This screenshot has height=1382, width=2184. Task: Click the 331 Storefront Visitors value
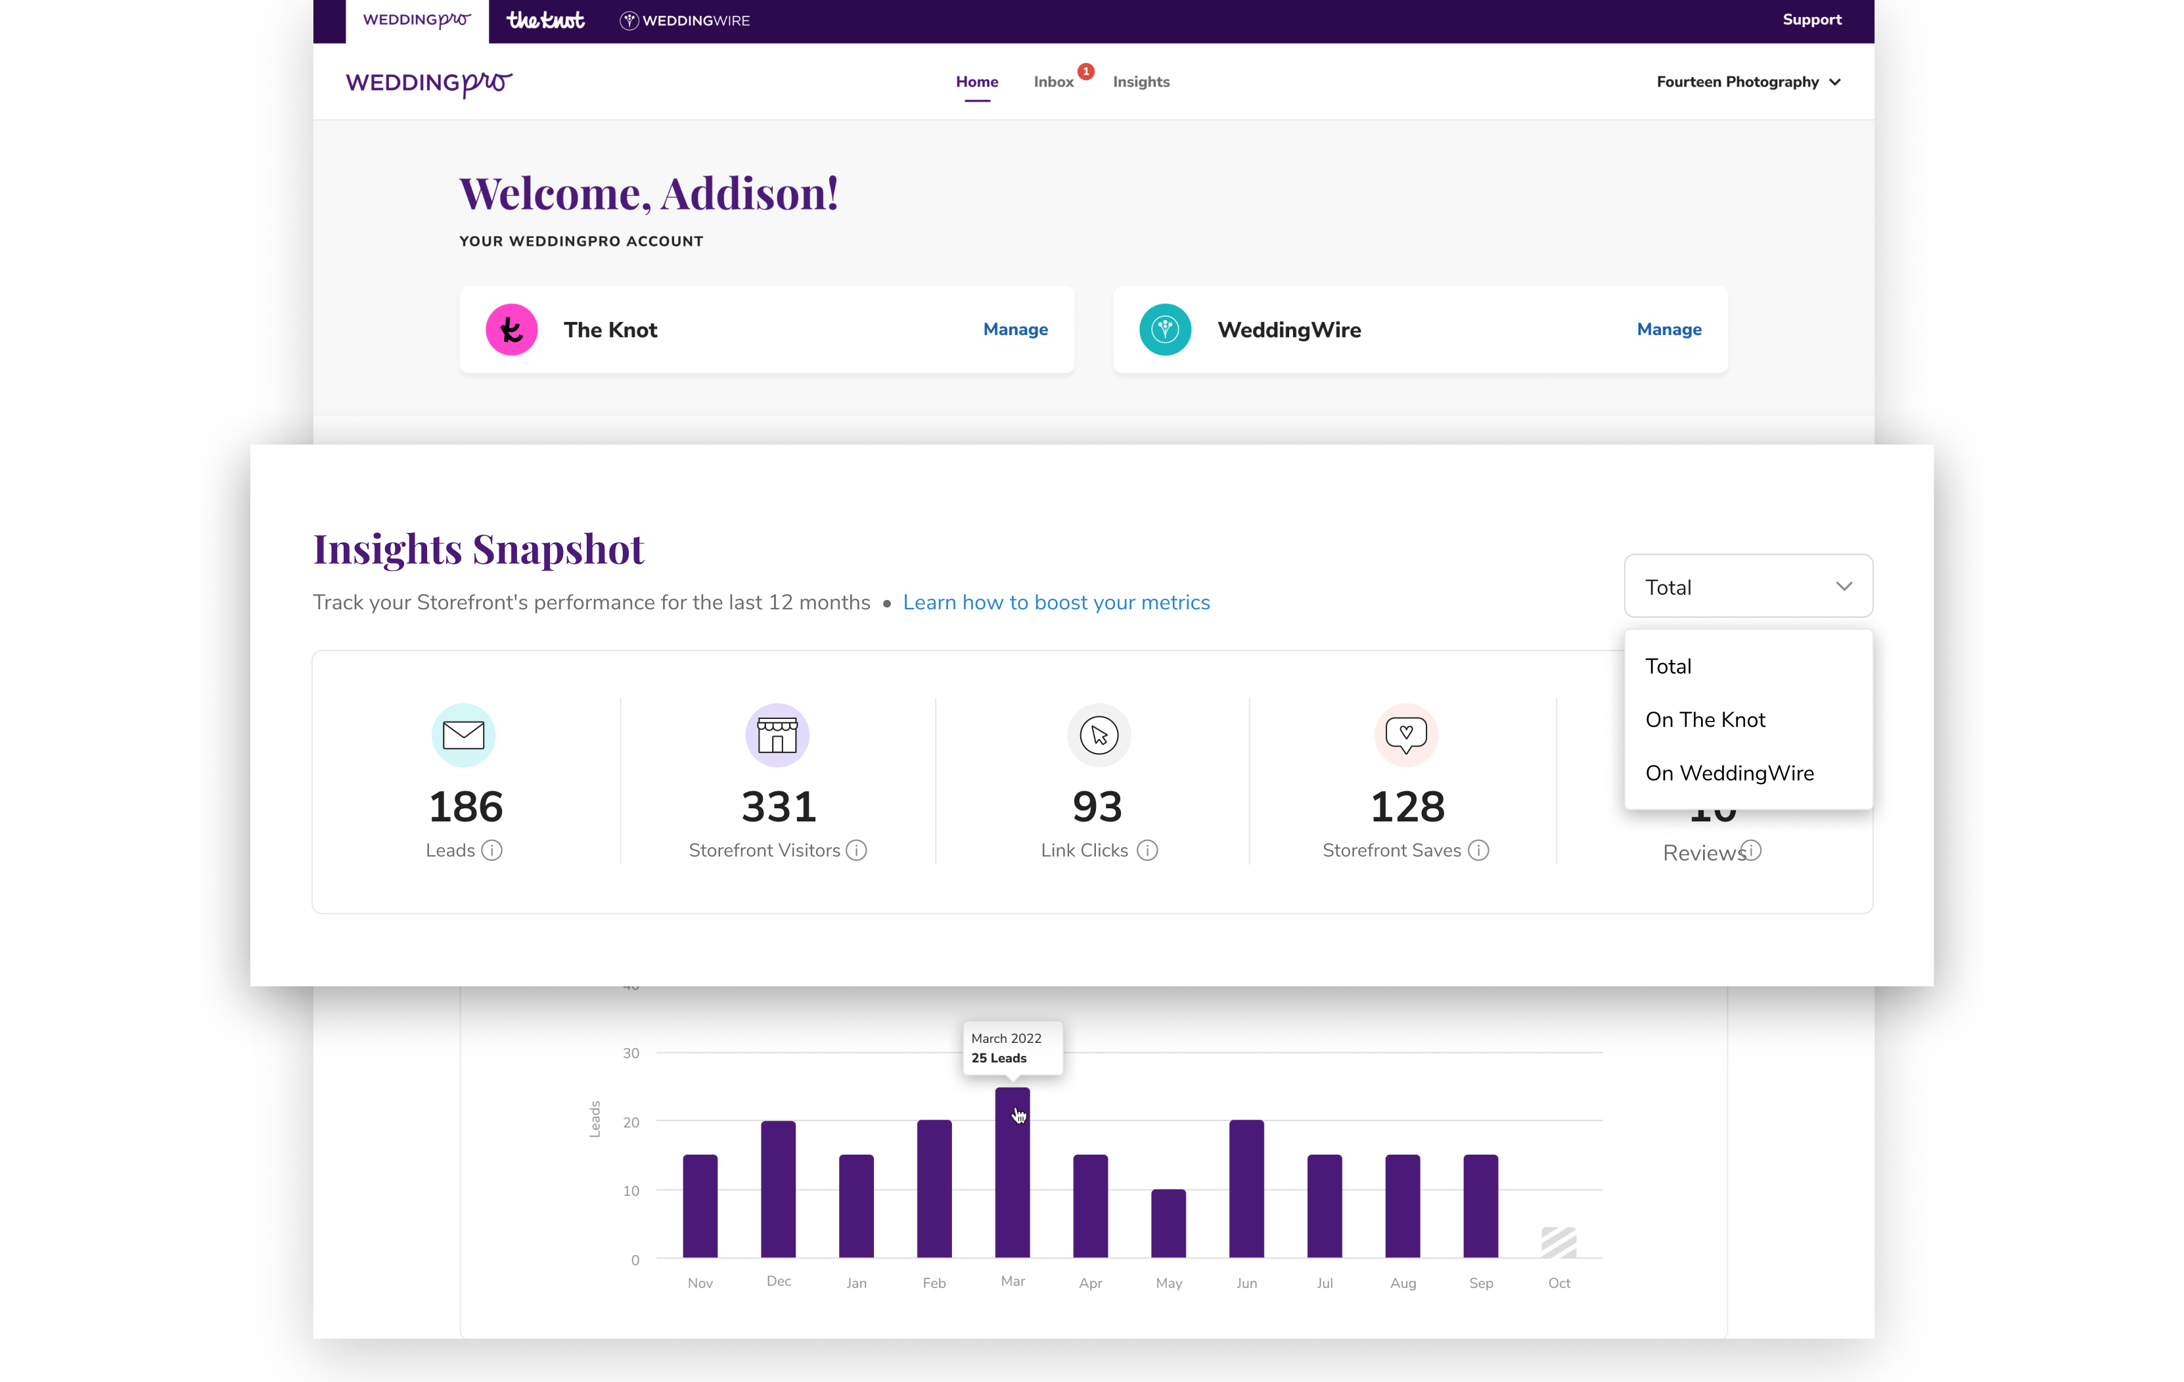pos(778,807)
